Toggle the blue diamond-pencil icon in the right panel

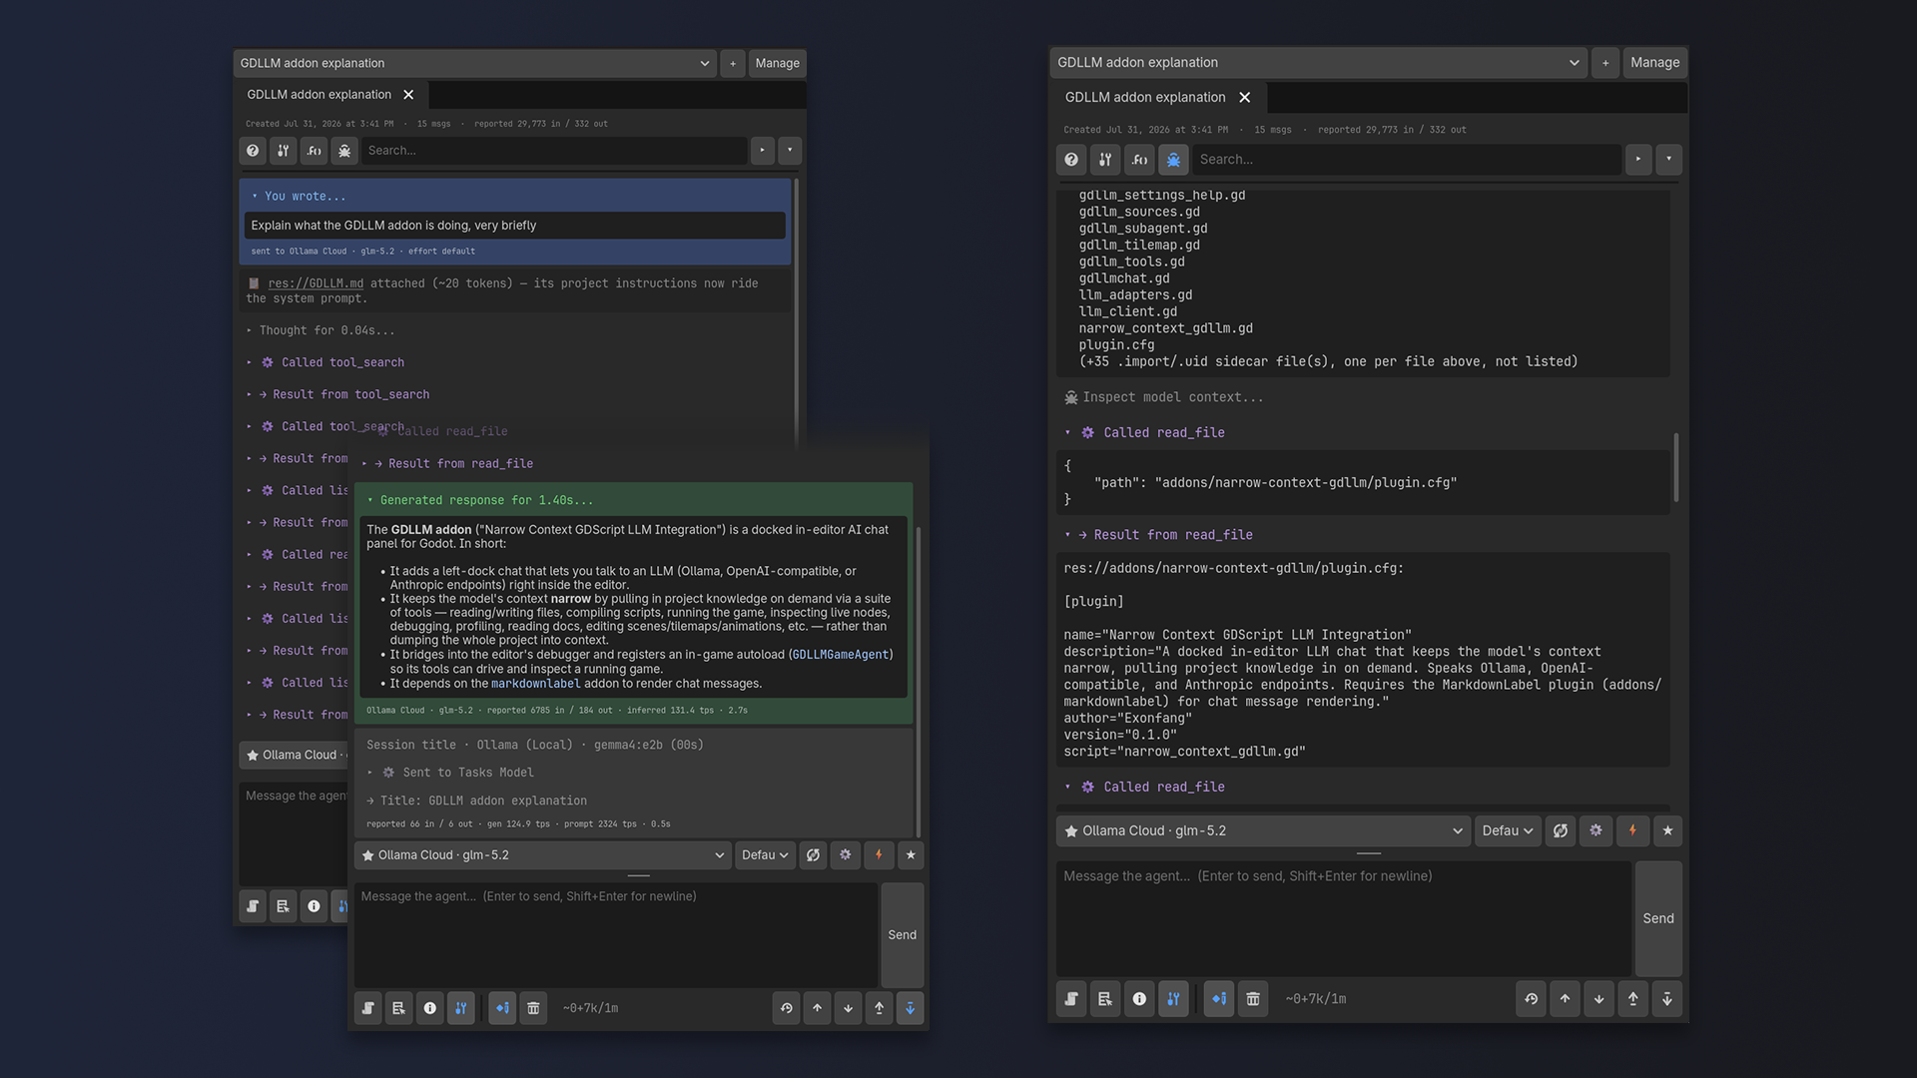1219,998
